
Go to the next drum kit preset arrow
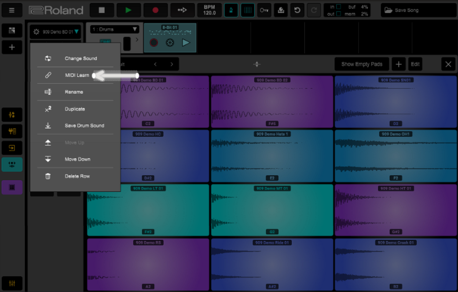[172, 64]
